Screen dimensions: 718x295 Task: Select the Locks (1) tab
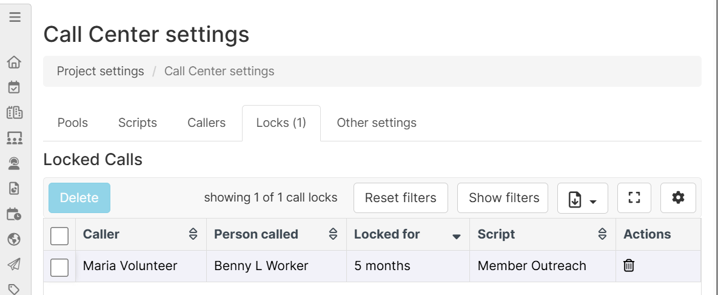[281, 123]
